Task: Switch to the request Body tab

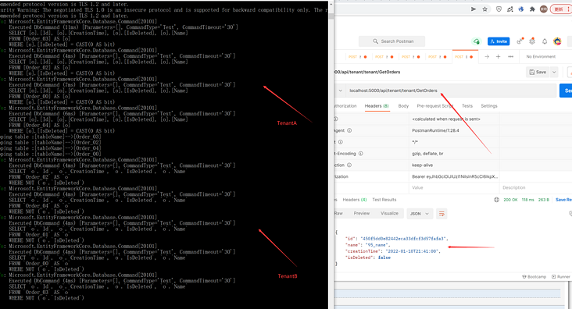Action: pyautogui.click(x=403, y=106)
